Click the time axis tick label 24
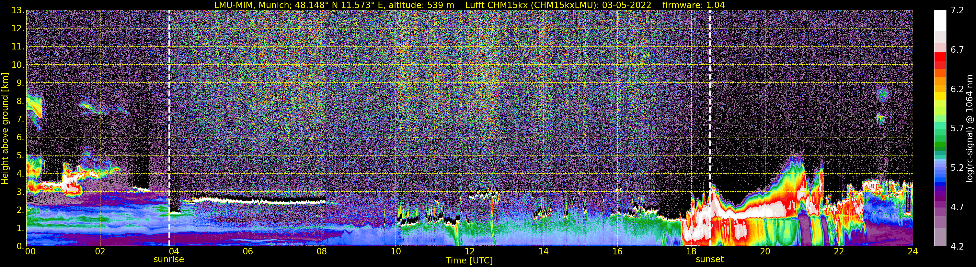This screenshot has width=976, height=267. (x=913, y=251)
